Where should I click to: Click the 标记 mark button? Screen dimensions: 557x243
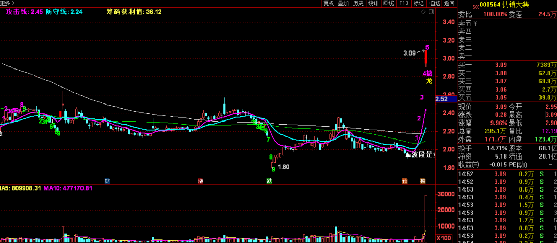click(418, 3)
